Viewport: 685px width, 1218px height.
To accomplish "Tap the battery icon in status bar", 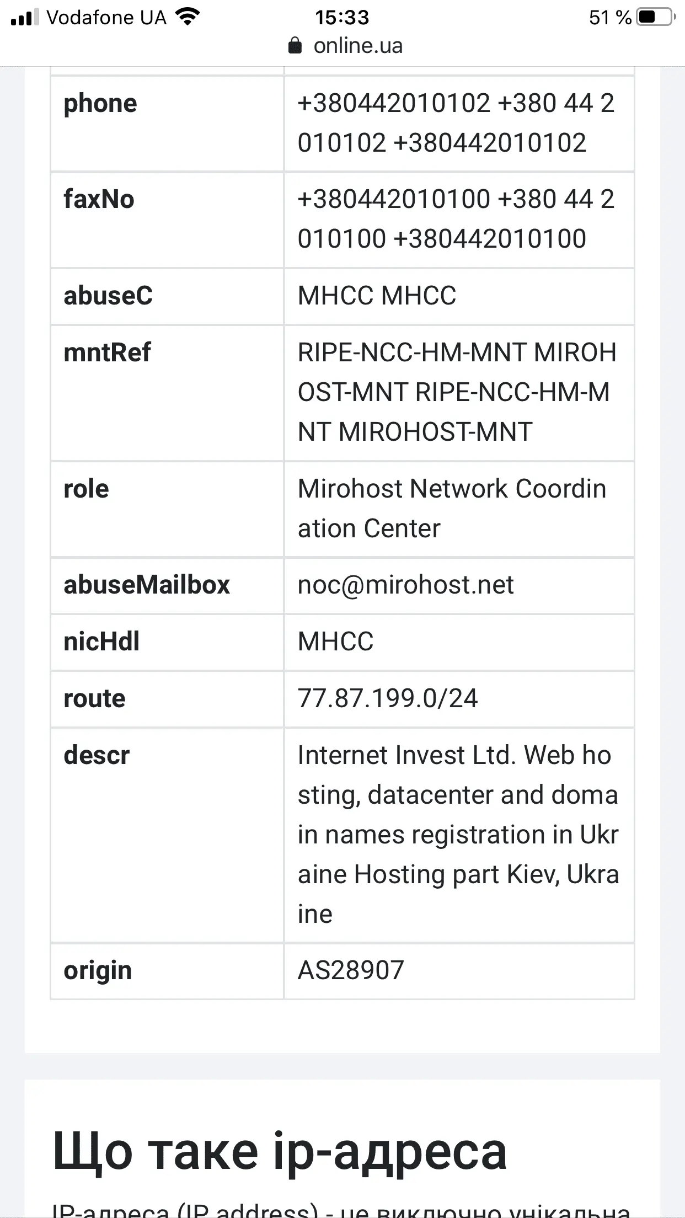I will (x=655, y=17).
